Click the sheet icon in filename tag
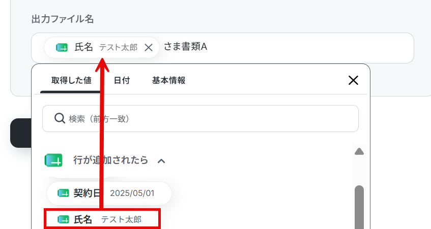 click(x=62, y=47)
